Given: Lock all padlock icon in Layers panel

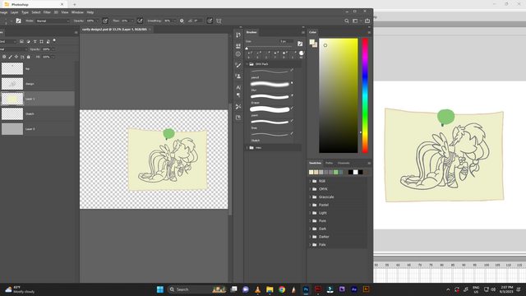Looking at the screenshot, I should click(x=29, y=57).
